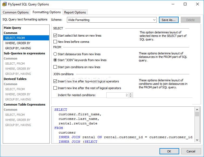The width and height of the screenshot is (204, 157).
Task: Click the FlySpeed app icon in title bar
Action: (4, 4)
